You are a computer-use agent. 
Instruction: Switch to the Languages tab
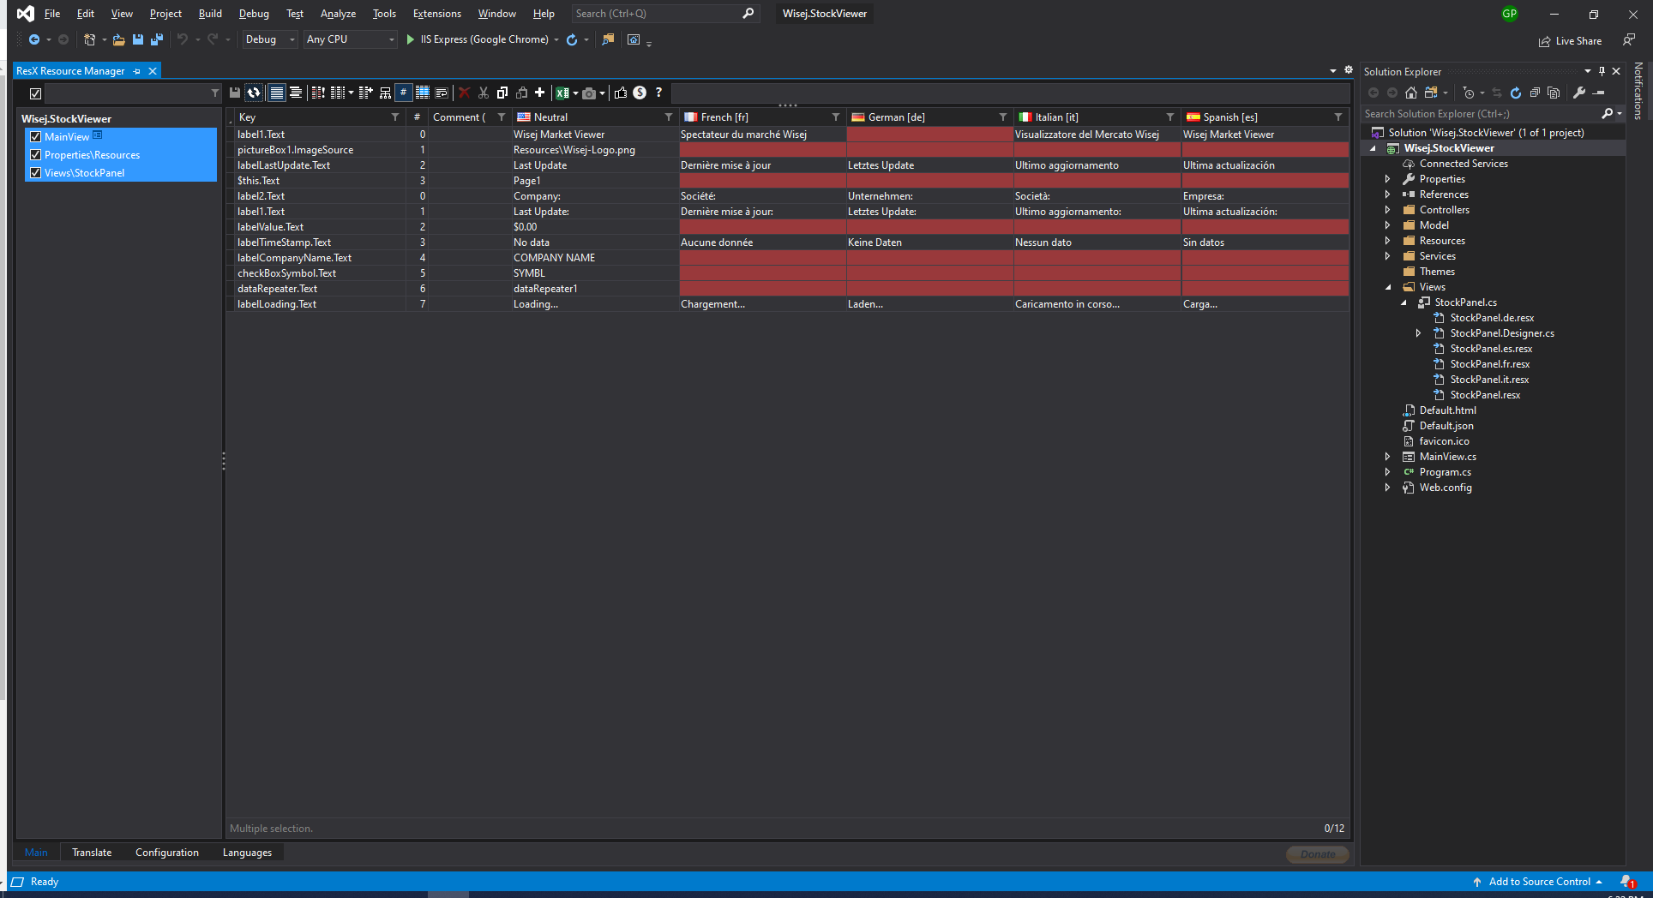(247, 853)
